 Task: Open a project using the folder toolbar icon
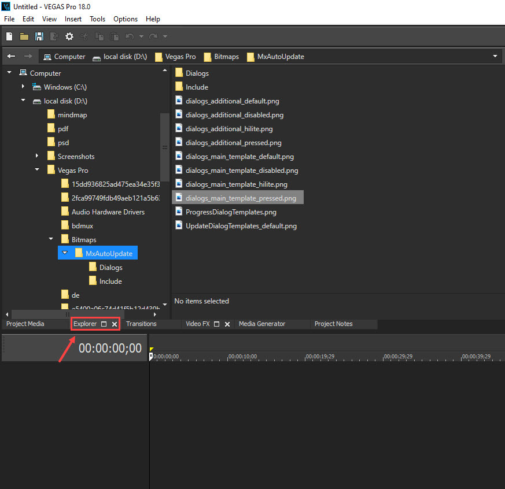click(x=24, y=36)
